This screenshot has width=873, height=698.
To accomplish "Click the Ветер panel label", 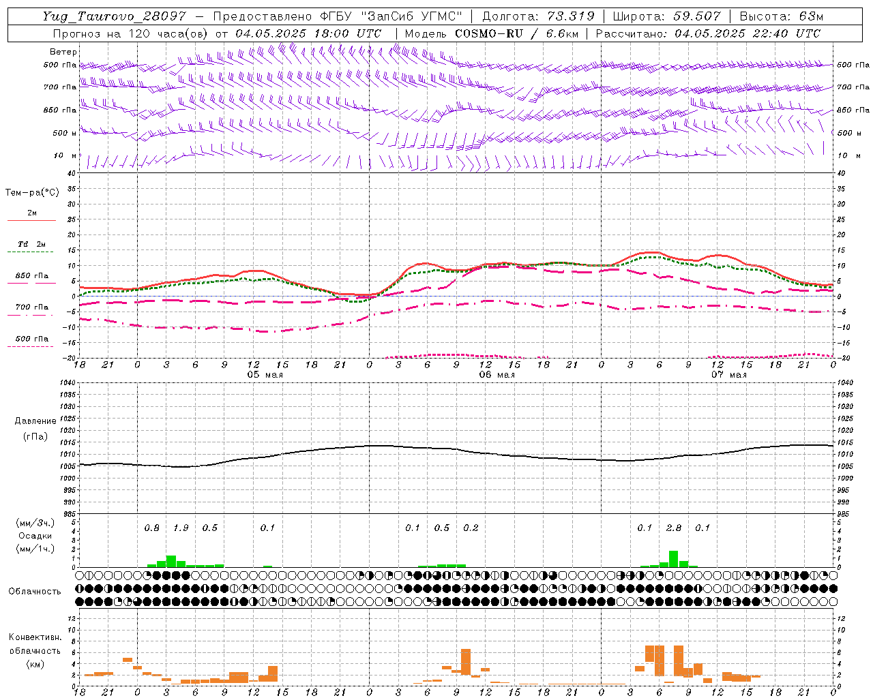I will tap(63, 52).
